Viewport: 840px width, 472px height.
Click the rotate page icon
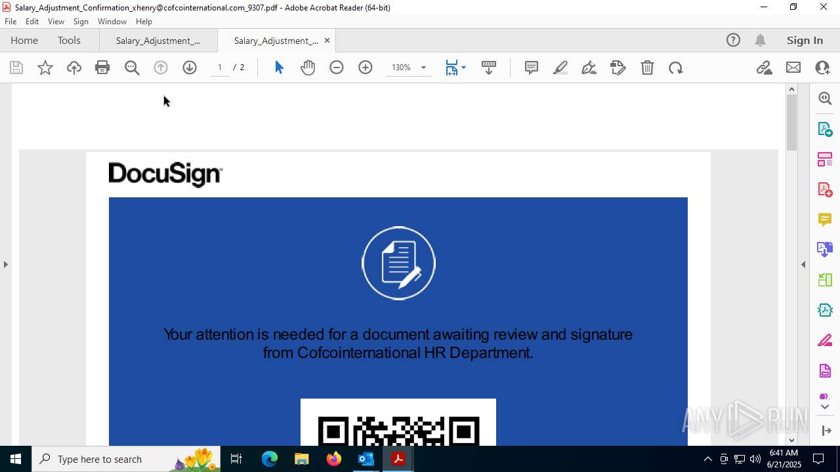pyautogui.click(x=676, y=68)
